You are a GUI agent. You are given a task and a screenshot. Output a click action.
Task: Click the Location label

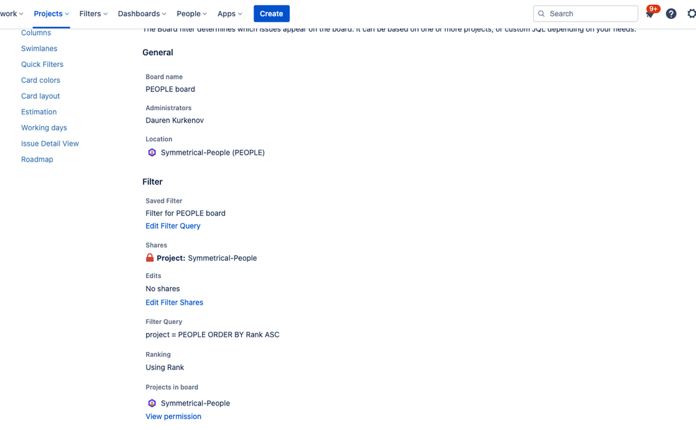pos(159,139)
